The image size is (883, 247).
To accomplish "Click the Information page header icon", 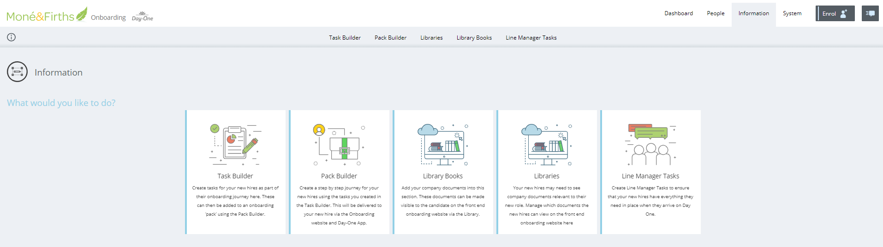I will [18, 72].
